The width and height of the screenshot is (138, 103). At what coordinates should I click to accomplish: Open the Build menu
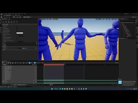[x=16, y=13]
